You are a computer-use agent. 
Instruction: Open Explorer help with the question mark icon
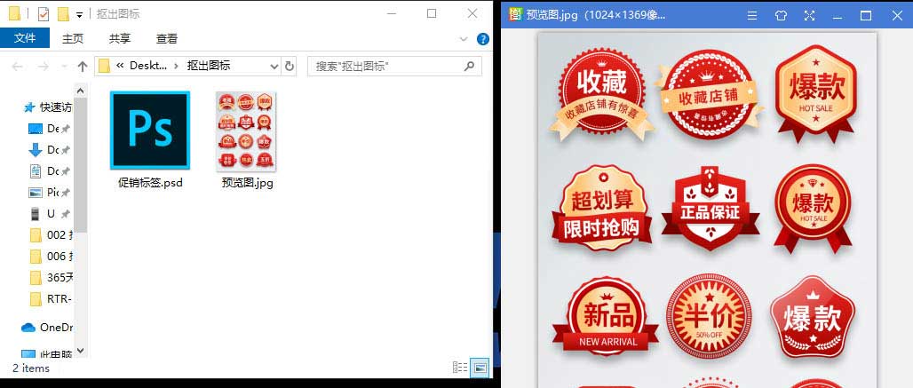tap(483, 39)
